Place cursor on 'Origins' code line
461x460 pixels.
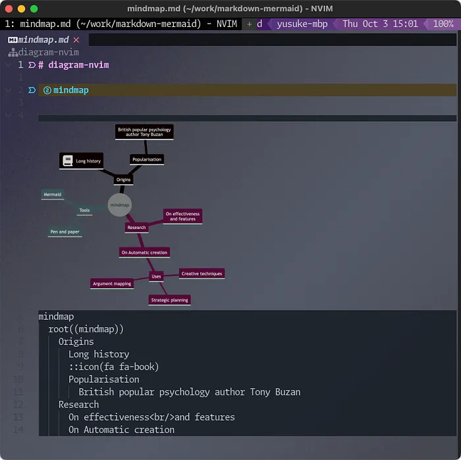click(76, 342)
